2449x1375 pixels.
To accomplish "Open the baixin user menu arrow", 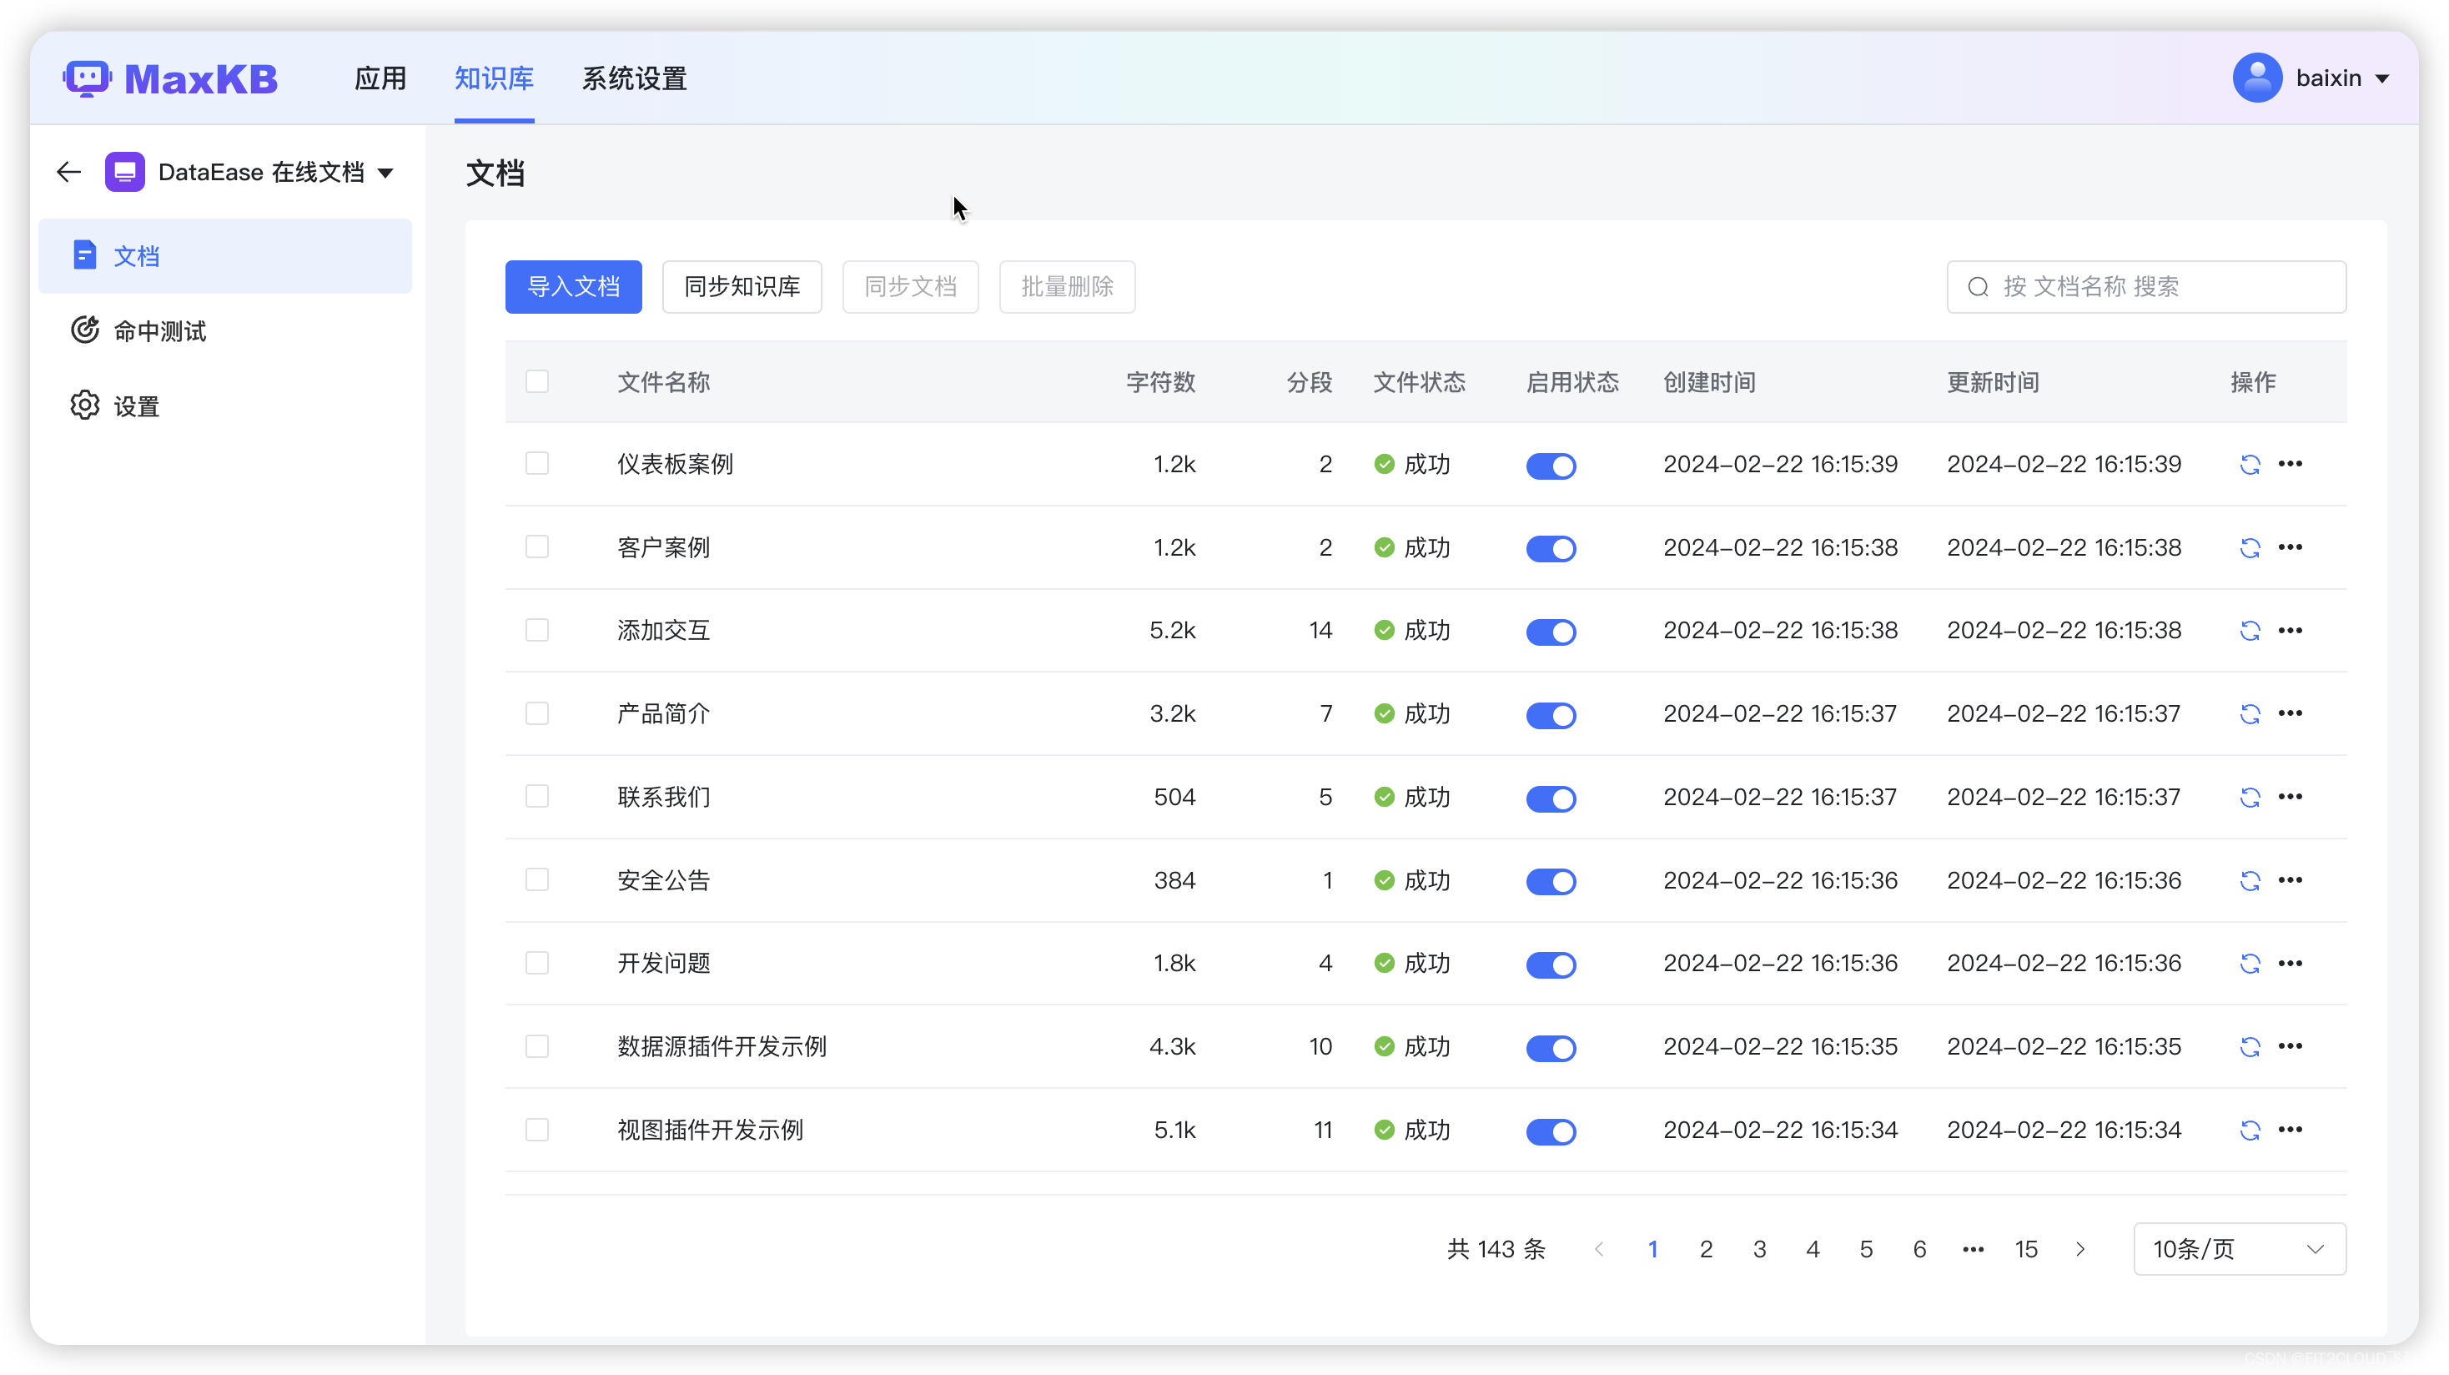I will (2382, 79).
